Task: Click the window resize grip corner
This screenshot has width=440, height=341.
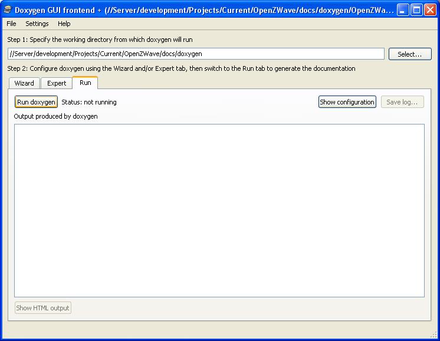Action: point(434,335)
